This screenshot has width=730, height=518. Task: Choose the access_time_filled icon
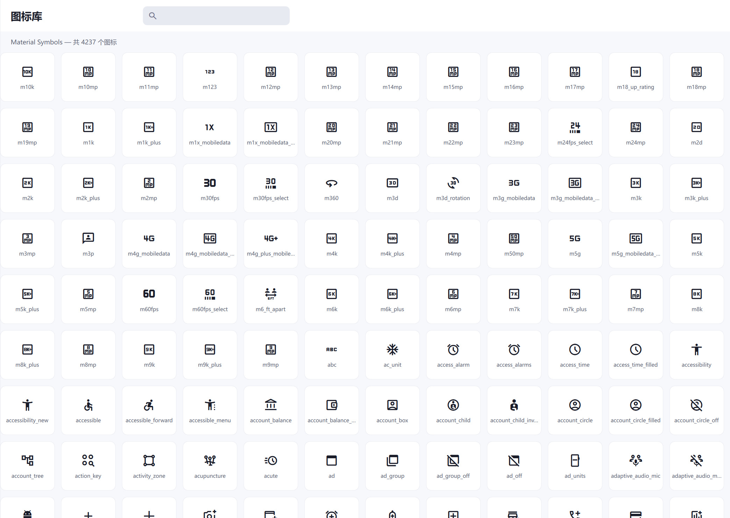636,355
